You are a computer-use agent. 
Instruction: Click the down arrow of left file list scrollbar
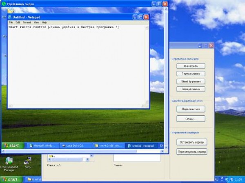tap(91, 156)
